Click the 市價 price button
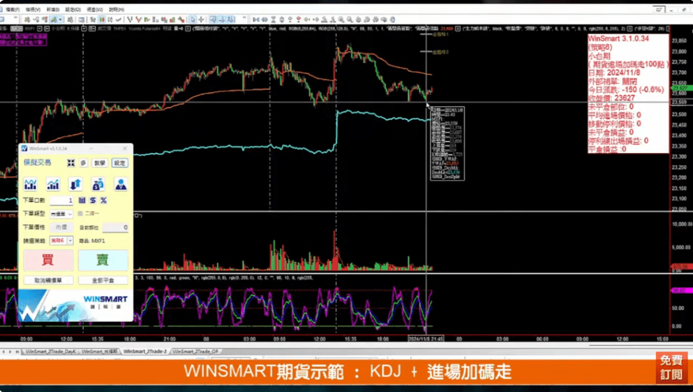 (x=61, y=227)
